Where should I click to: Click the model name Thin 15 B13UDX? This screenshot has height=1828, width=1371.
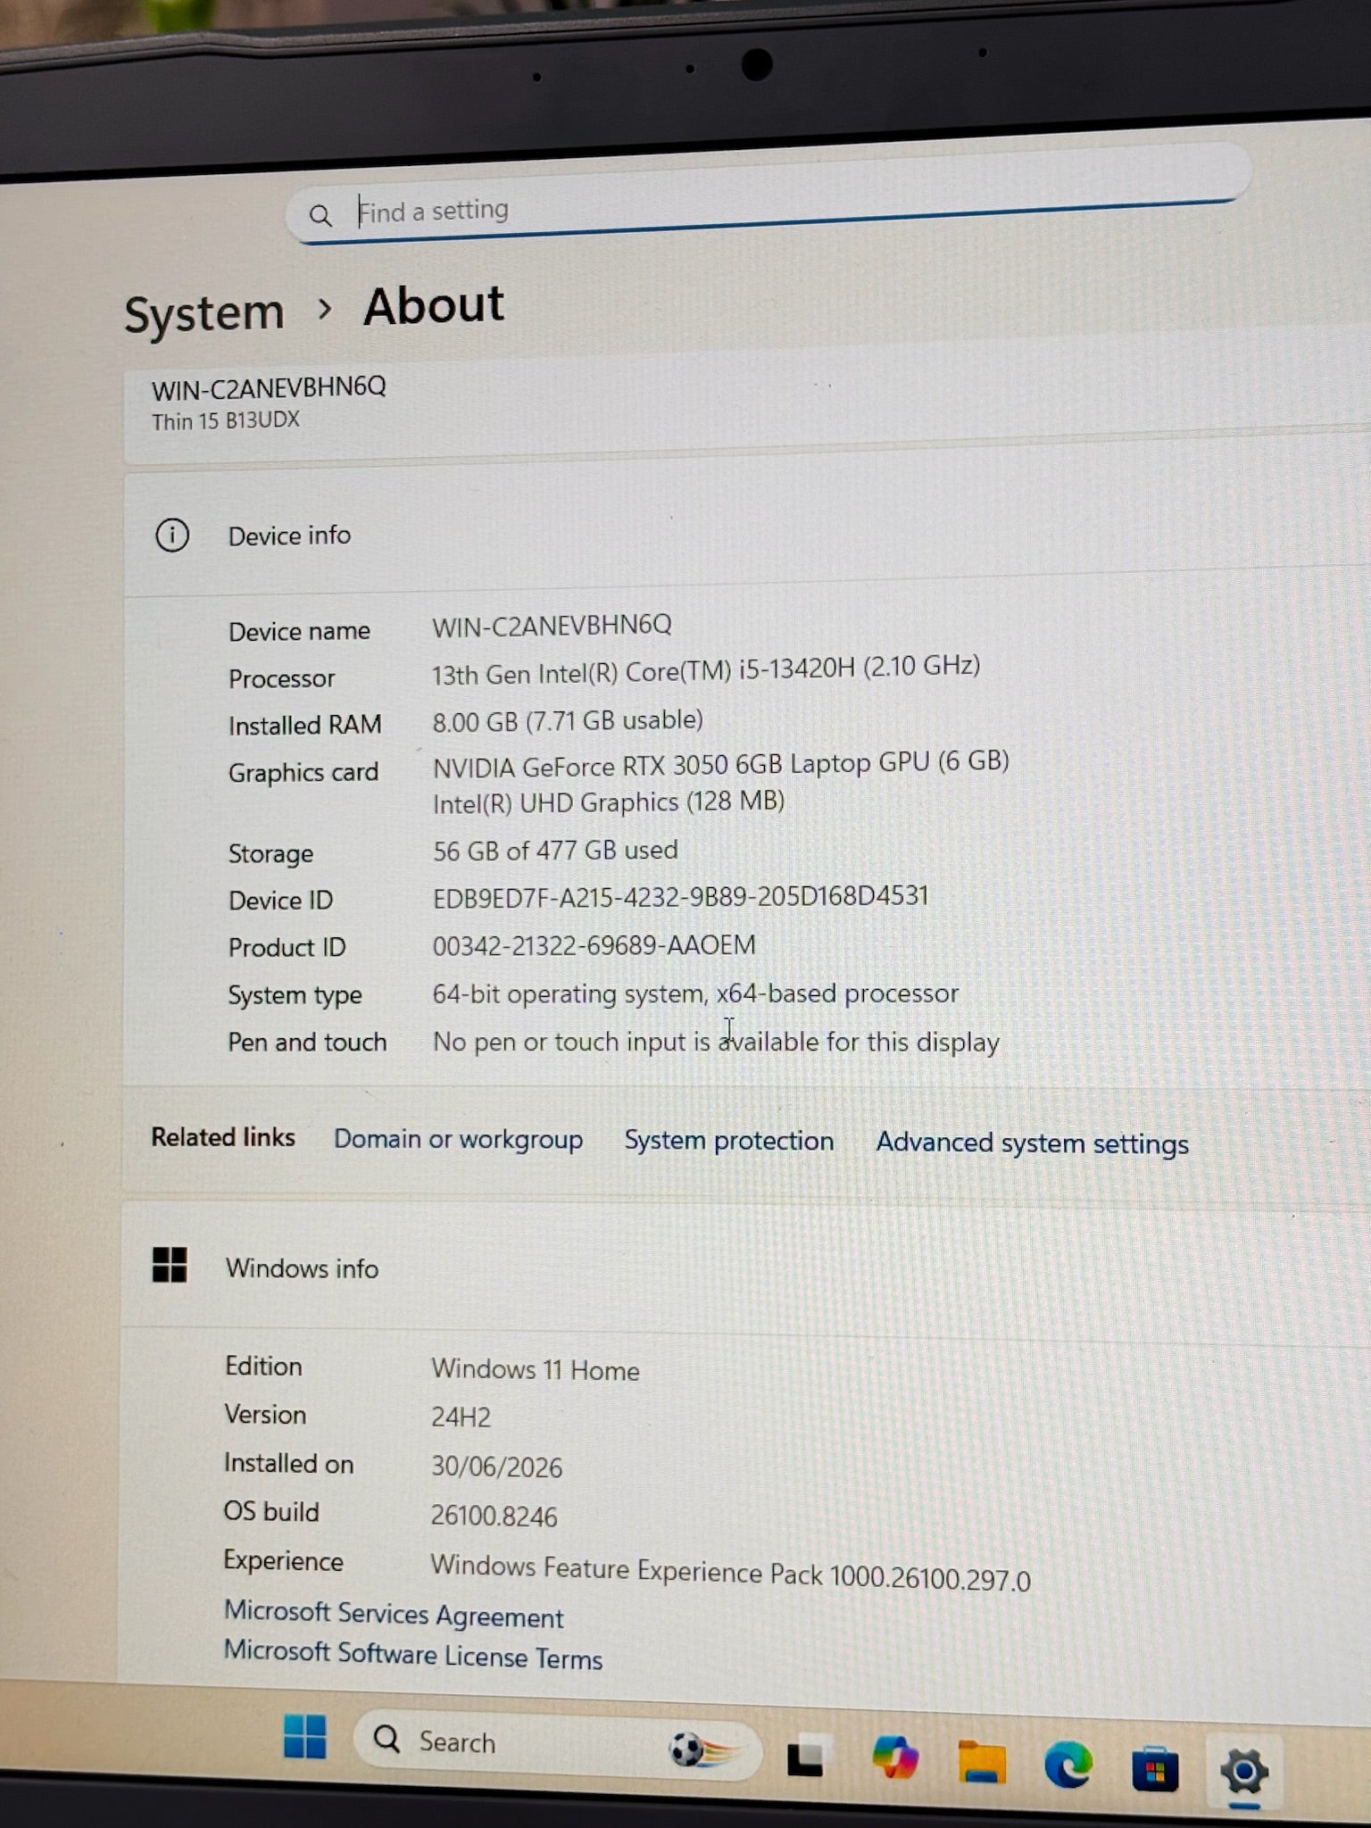226,420
